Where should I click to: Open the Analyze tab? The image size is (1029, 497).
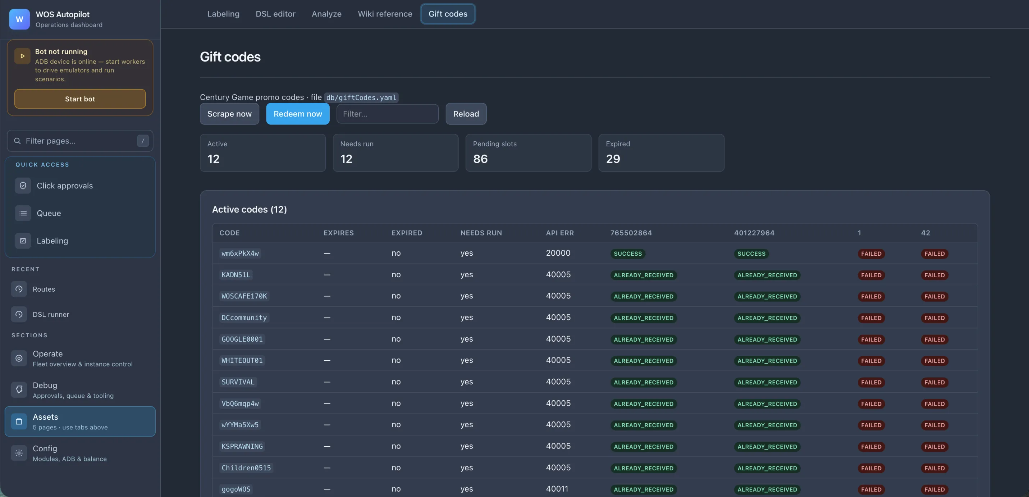[x=326, y=14]
